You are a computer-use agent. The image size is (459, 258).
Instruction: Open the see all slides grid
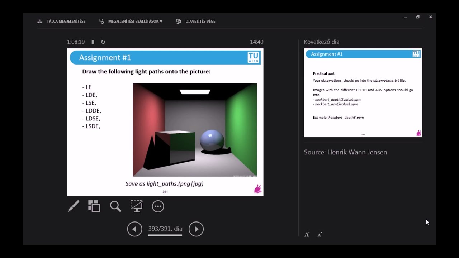coord(94,206)
